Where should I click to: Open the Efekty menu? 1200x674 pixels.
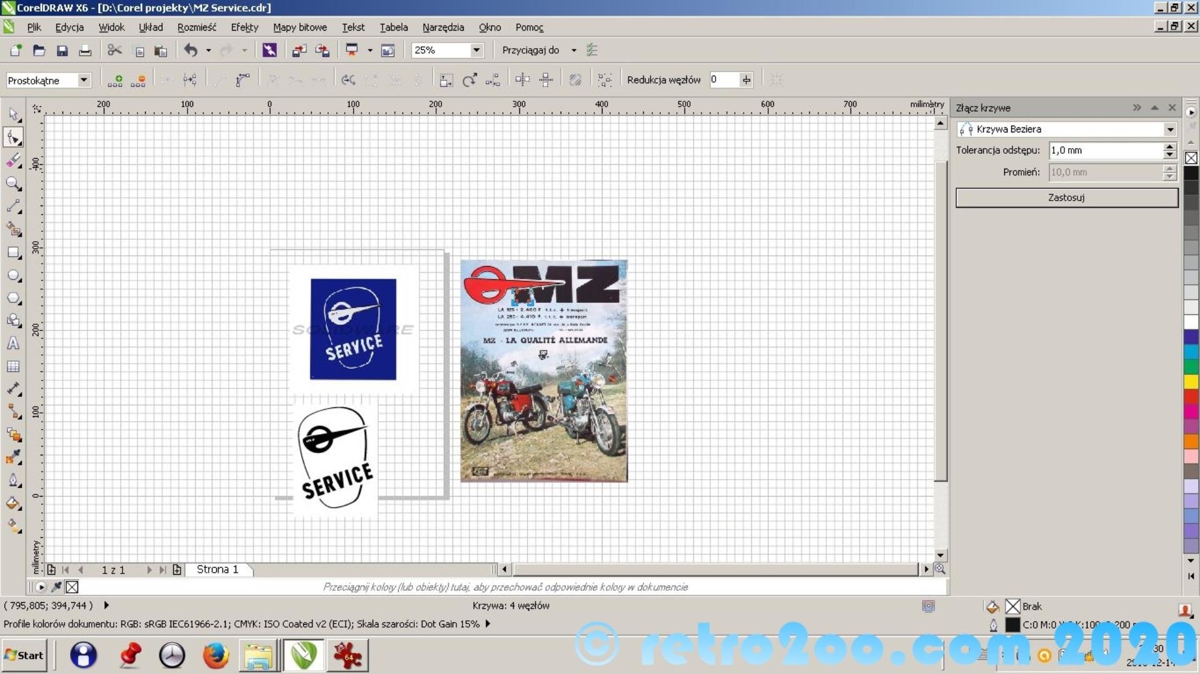244,27
